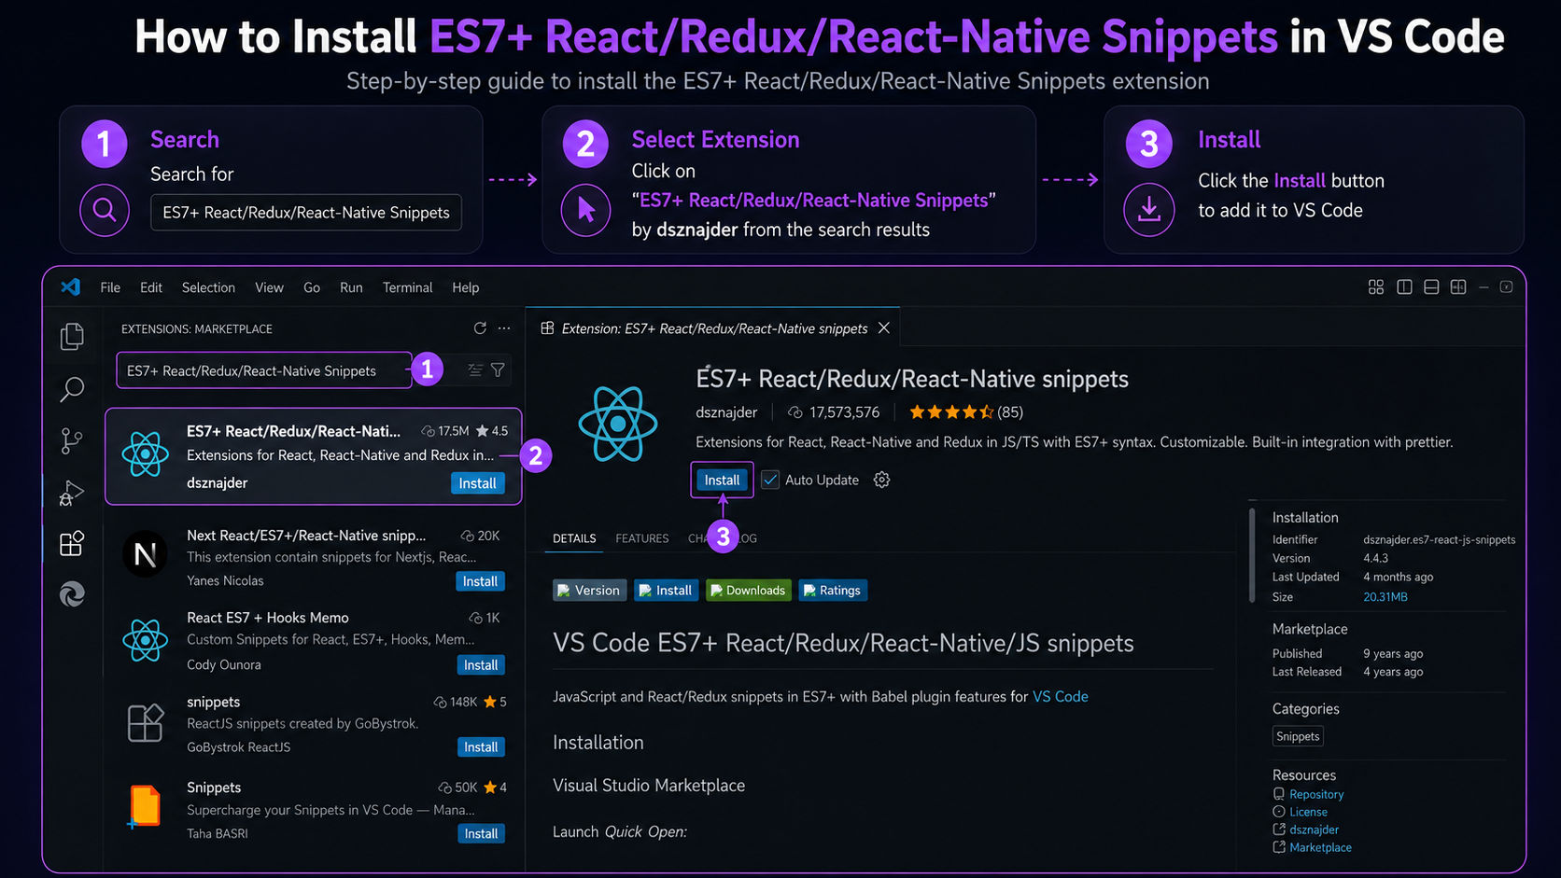Focus the extensions marketplace search field
This screenshot has height=878, width=1561.
click(263, 370)
